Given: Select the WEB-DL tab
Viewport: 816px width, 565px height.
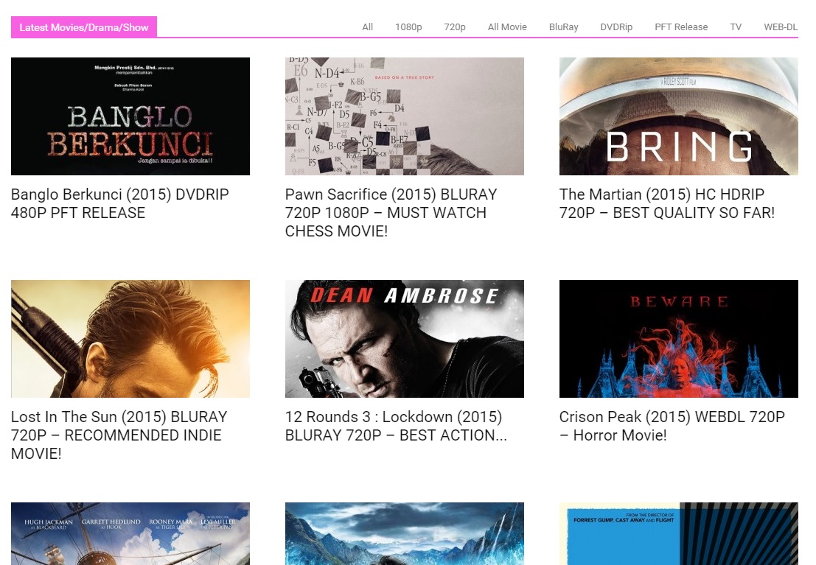Looking at the screenshot, I should click(x=780, y=27).
